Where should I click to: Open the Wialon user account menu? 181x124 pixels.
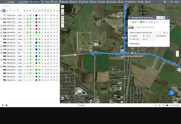click(x=175, y=2)
